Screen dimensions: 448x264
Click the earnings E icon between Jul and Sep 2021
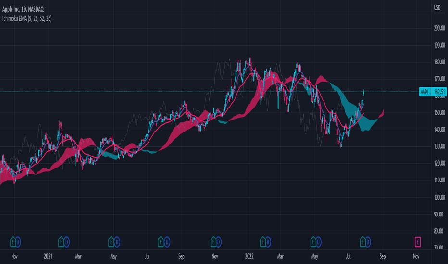point(161,242)
